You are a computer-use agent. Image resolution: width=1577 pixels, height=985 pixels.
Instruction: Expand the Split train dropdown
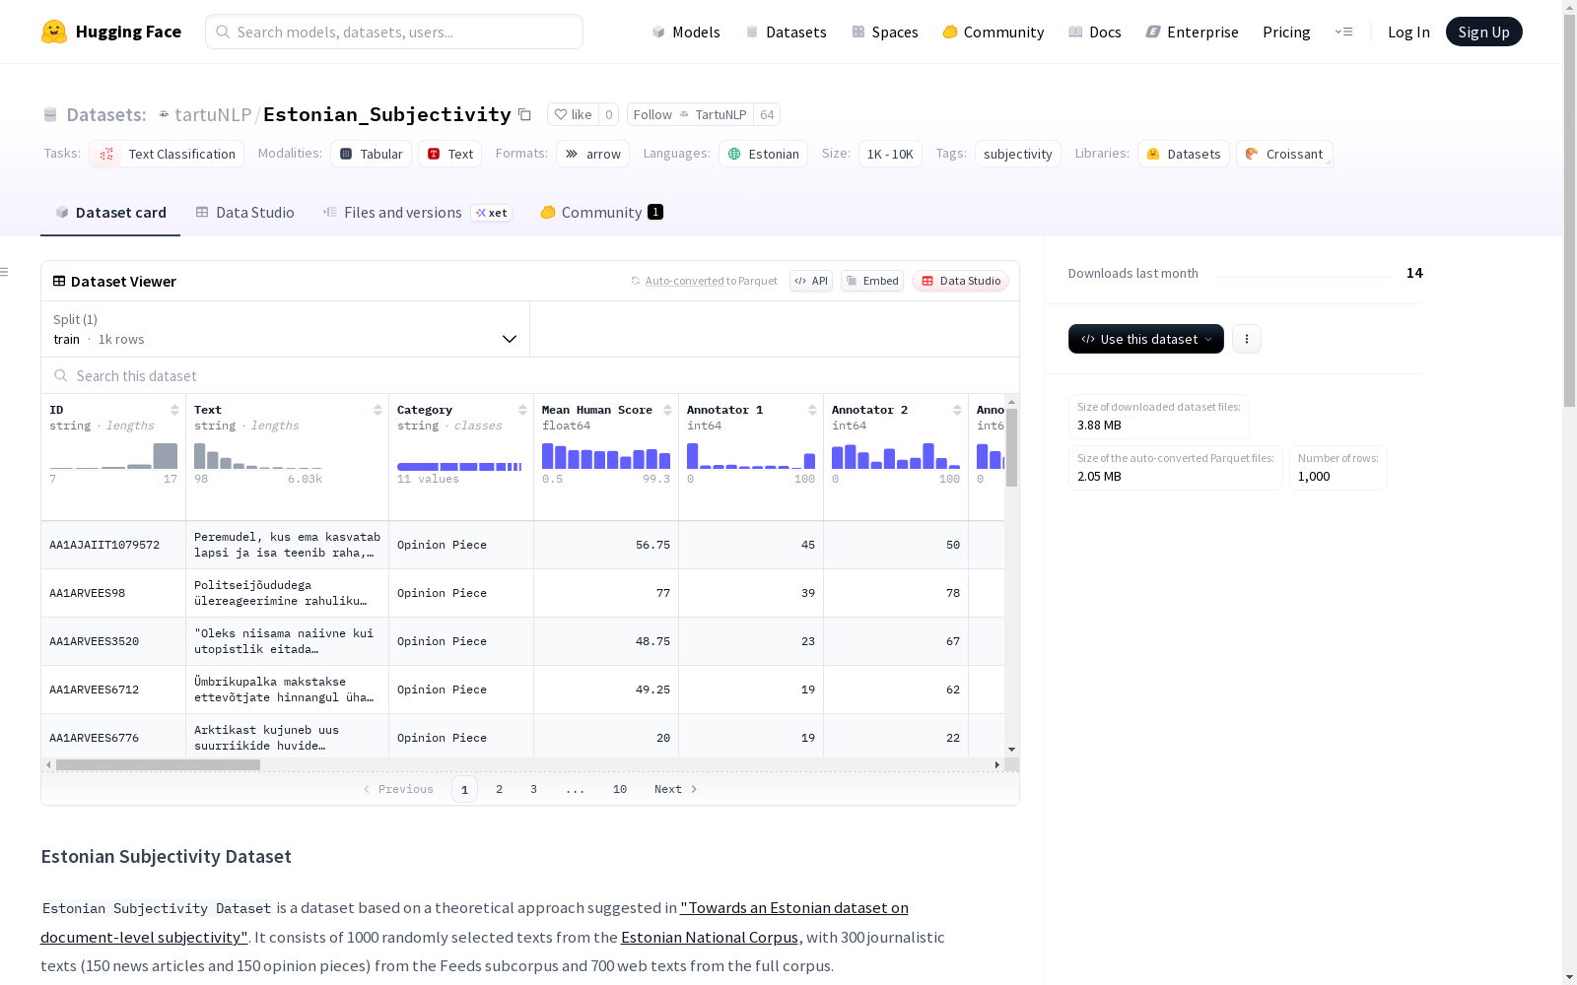coord(285,329)
